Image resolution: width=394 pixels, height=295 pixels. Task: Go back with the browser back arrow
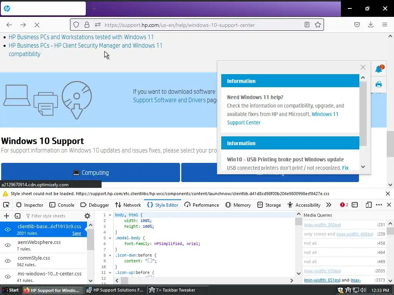coord(9,25)
